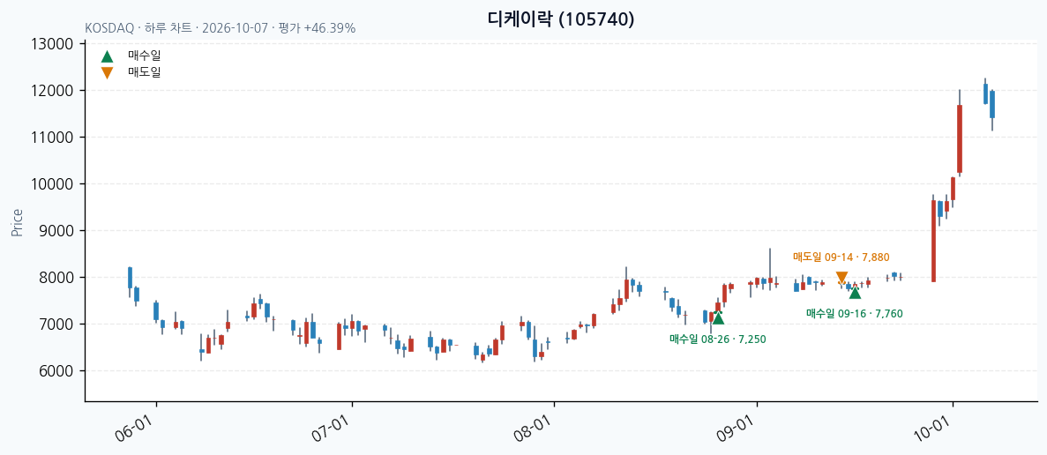Click the 7000 price axis label

[56, 324]
